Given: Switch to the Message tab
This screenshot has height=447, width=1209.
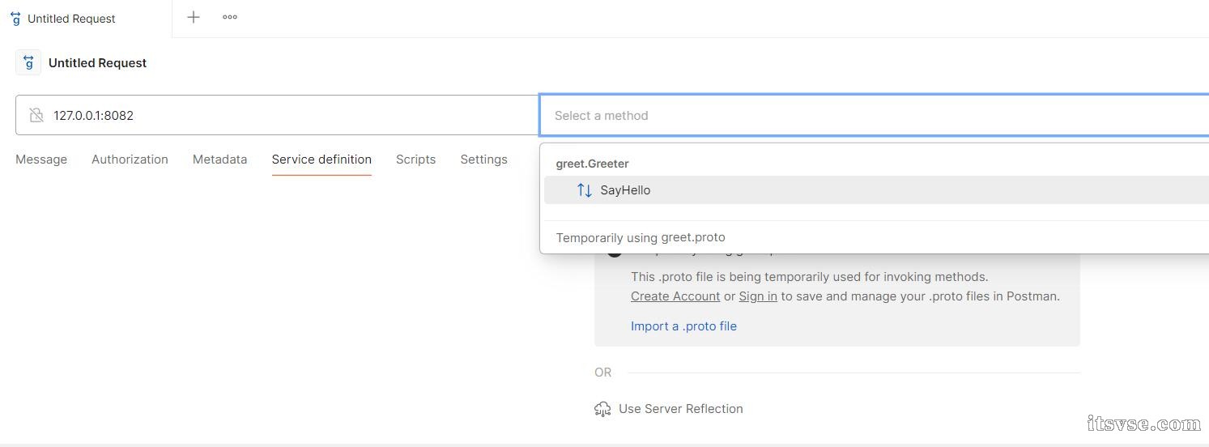Looking at the screenshot, I should tap(41, 160).
